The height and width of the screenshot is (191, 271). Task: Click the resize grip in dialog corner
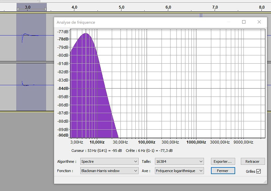[265, 181]
